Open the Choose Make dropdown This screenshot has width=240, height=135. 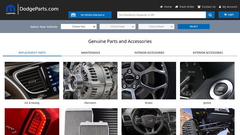(x=117, y=26)
